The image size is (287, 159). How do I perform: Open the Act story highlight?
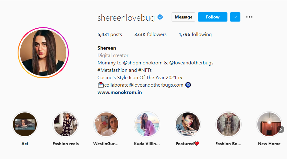tap(25, 124)
